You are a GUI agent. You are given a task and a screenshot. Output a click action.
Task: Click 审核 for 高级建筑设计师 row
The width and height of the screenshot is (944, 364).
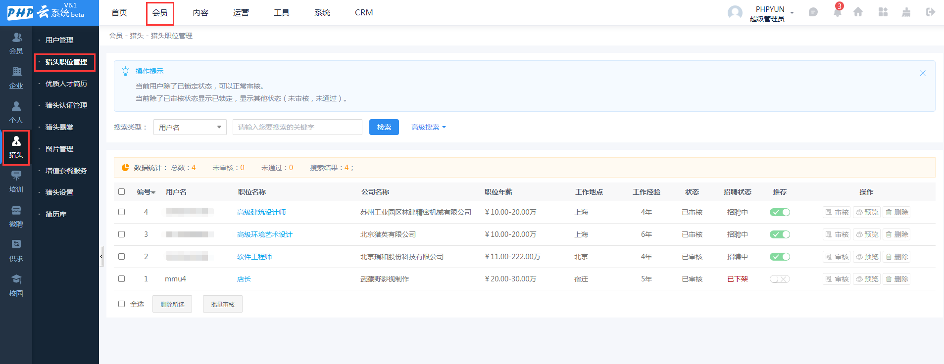[837, 212]
